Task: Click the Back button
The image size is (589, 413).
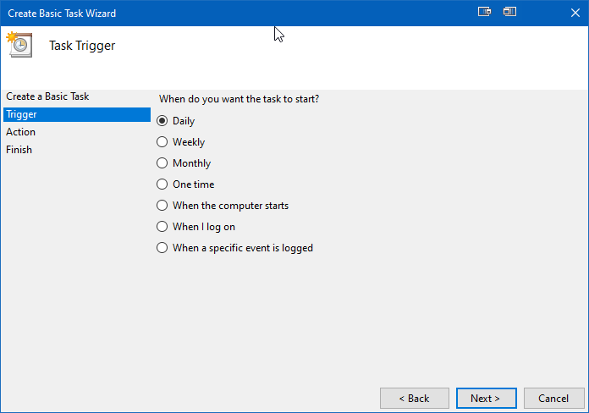Action: pos(415,398)
